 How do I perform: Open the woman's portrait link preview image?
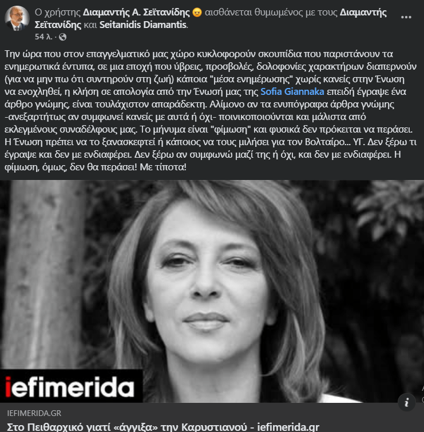coord(212,291)
